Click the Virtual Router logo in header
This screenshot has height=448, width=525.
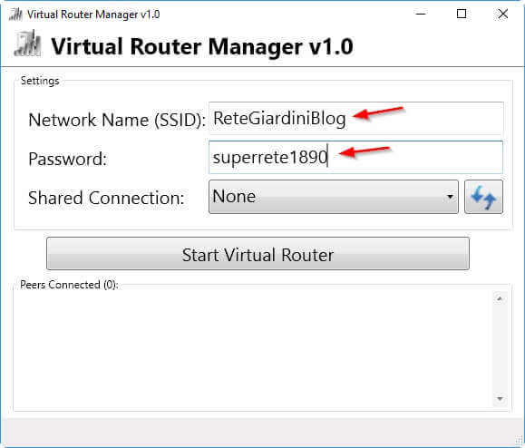point(27,44)
